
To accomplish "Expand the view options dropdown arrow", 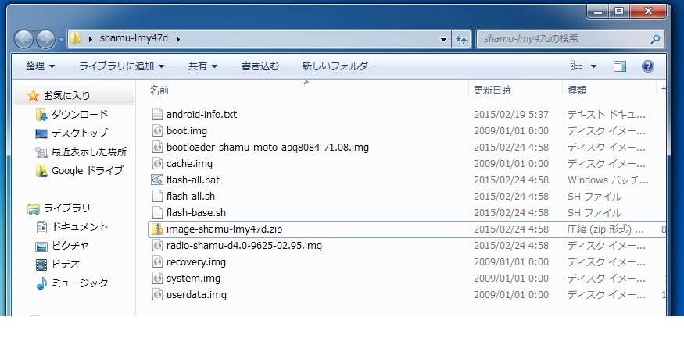I will click(x=593, y=66).
